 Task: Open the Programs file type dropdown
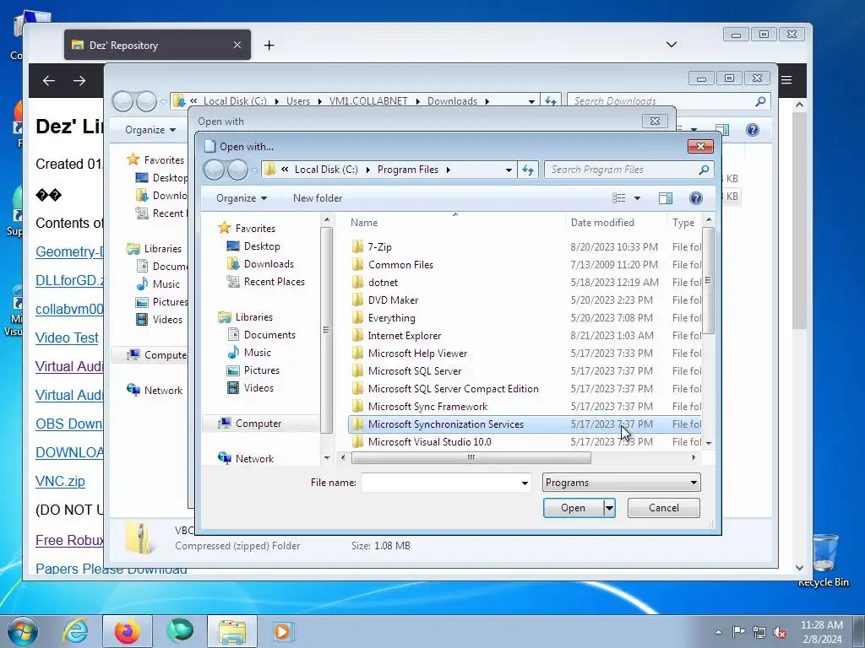pos(621,483)
